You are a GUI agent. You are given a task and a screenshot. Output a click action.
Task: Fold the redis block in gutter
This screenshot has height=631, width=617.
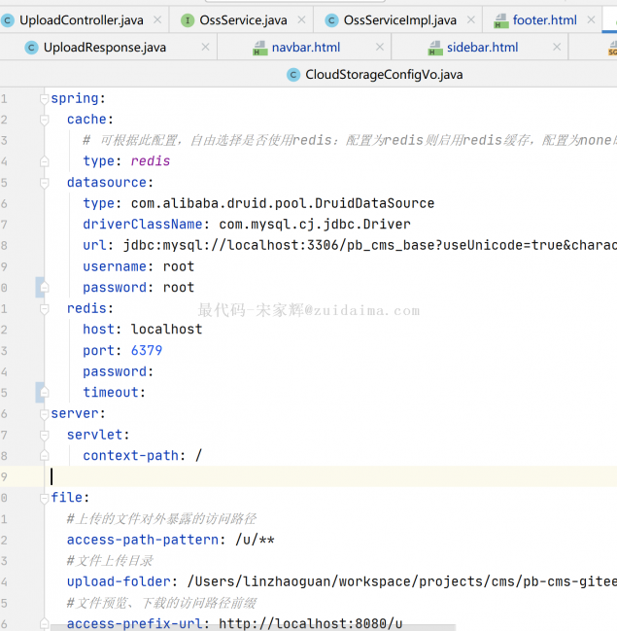pyautogui.click(x=43, y=308)
